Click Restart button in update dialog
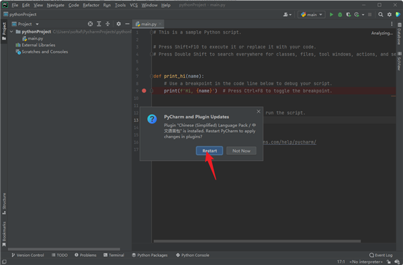The height and width of the screenshot is (265, 403). pos(210,151)
